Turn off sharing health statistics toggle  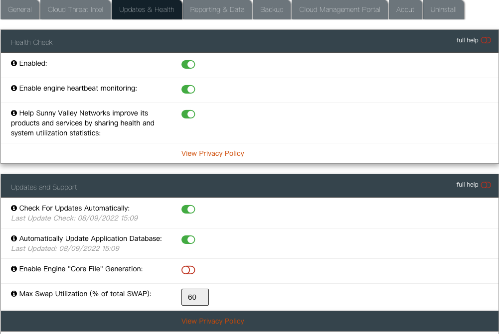[x=188, y=114]
